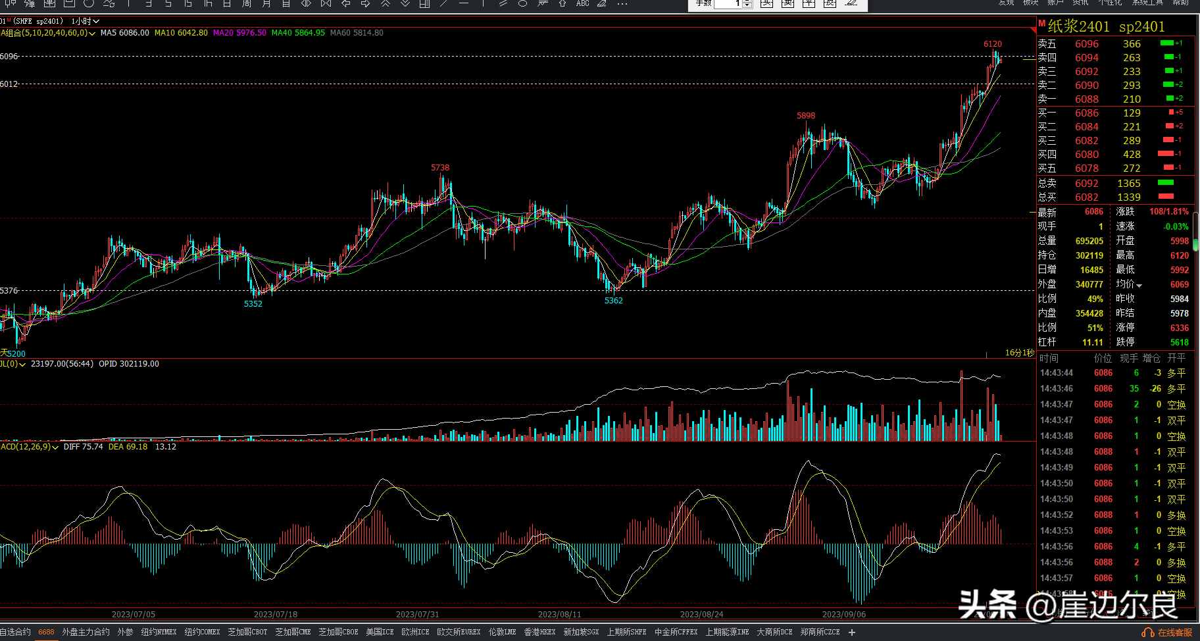Select the horizontal line drawing tool
Screen dimensions: 1200x641
click(x=464, y=3)
